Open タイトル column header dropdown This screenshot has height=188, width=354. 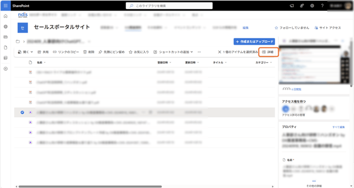click(x=219, y=63)
